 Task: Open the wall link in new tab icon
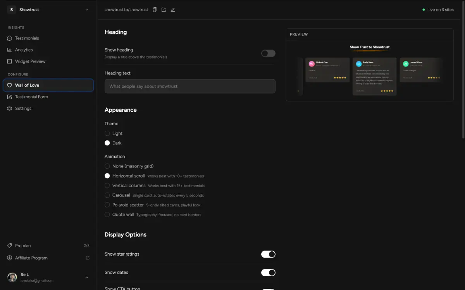(164, 10)
